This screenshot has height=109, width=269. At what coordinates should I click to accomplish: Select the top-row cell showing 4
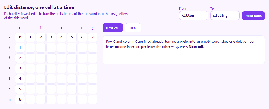[62, 37]
